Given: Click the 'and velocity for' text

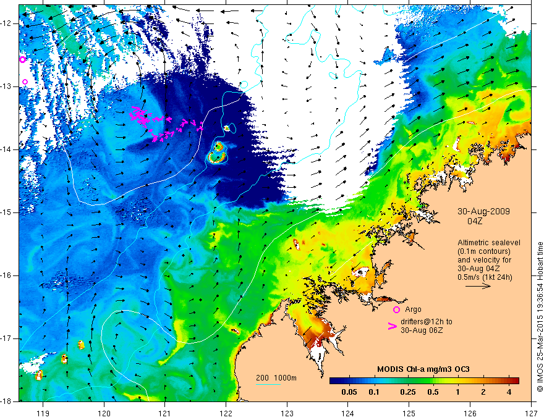Looking at the screenshot, I should (x=484, y=260).
